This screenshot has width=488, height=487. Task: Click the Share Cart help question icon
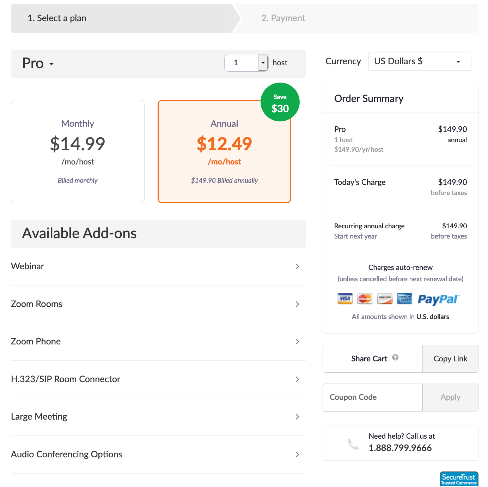click(395, 357)
